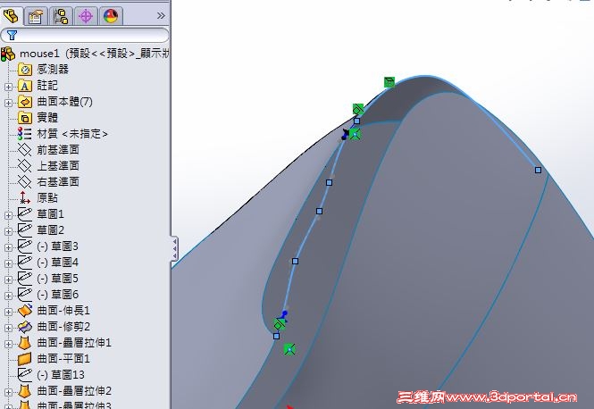Click the (-) 草圖3 sketch icon
594x409 pixels.
pos(25,246)
